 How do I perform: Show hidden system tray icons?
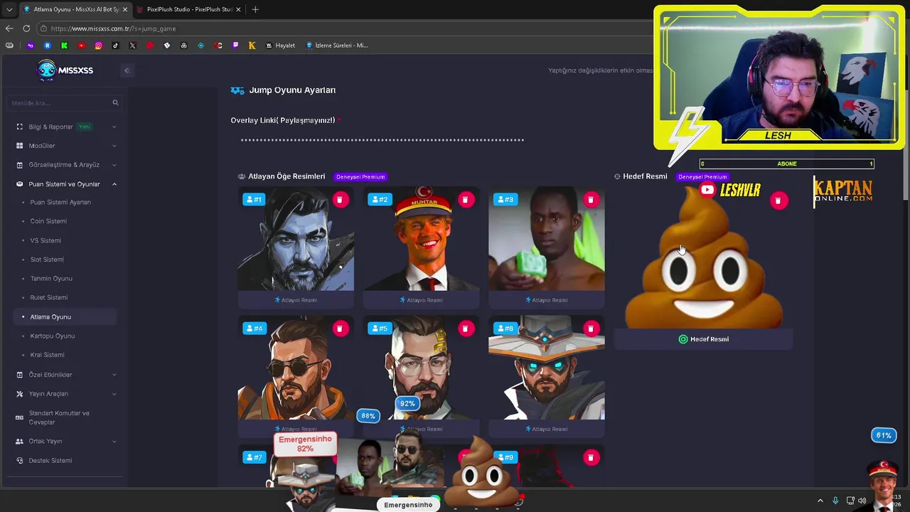pos(820,501)
